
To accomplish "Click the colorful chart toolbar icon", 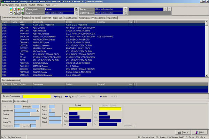I will (19, 9).
